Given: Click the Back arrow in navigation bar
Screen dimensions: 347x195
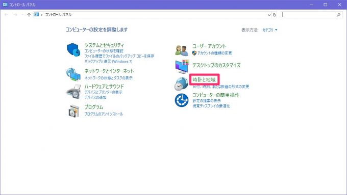Looking at the screenshot, I should [x=6, y=15].
